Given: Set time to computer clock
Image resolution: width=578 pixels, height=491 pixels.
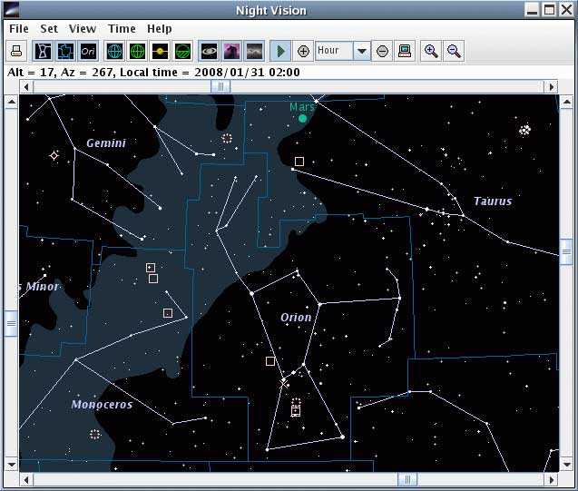Looking at the screenshot, I should click(405, 51).
